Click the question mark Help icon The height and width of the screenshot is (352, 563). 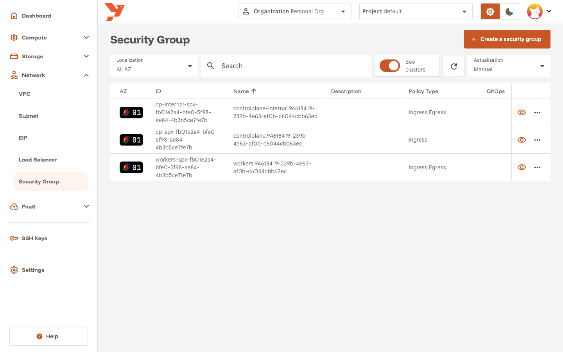click(x=39, y=336)
